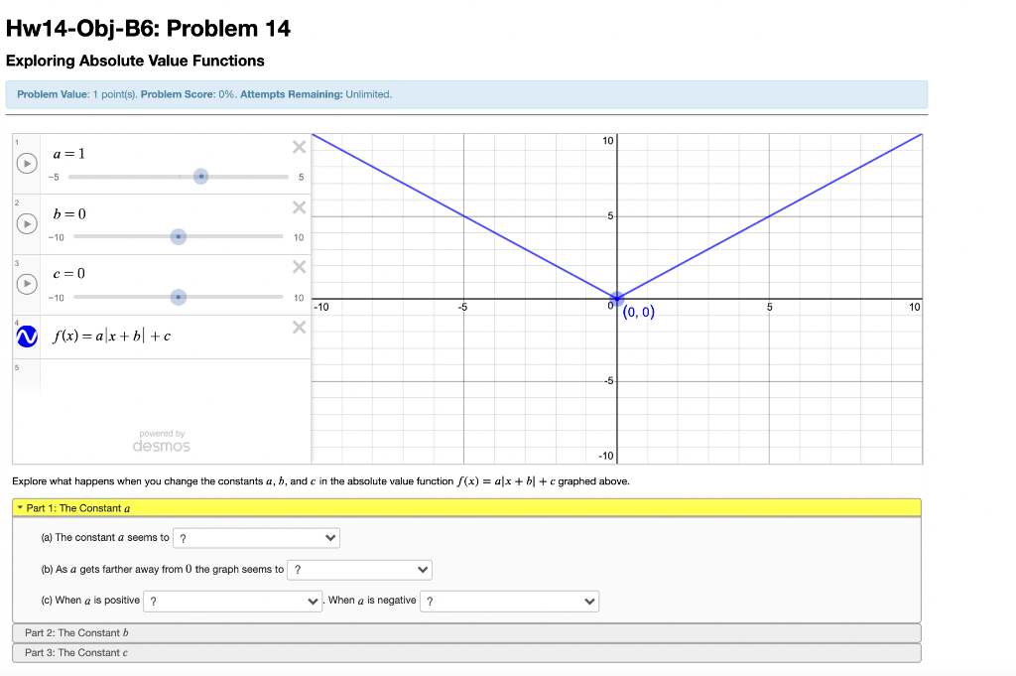Move the slider handle for a
Screen dimensions: 1016x676
[200, 177]
